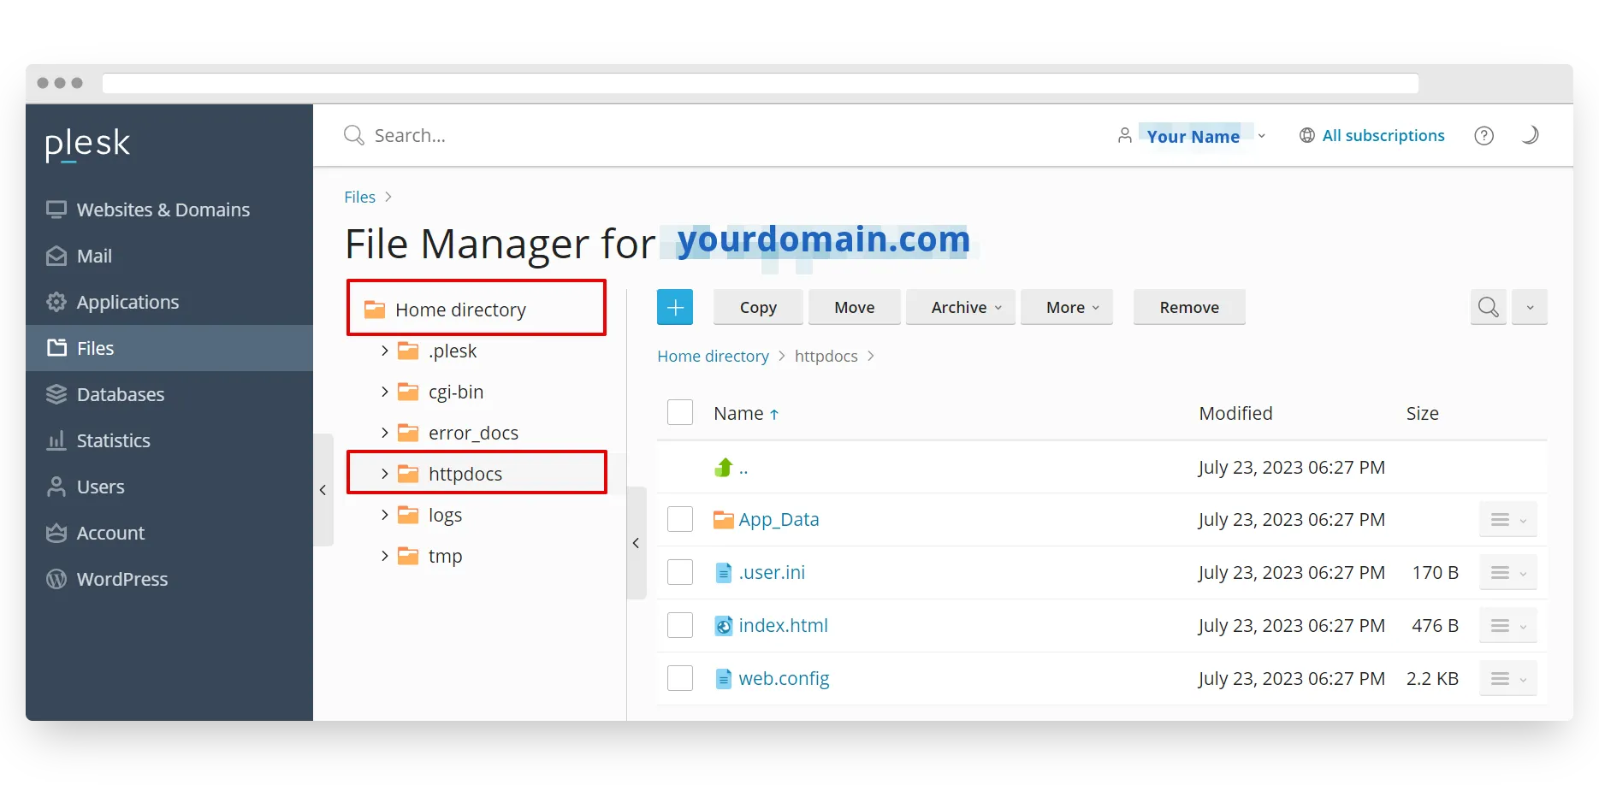Open Your Name account dropdown
The height and width of the screenshot is (785, 1599).
coord(1192,136)
